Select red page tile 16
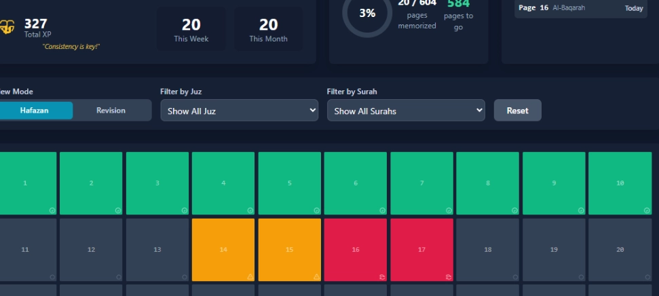The image size is (659, 296). 356,250
